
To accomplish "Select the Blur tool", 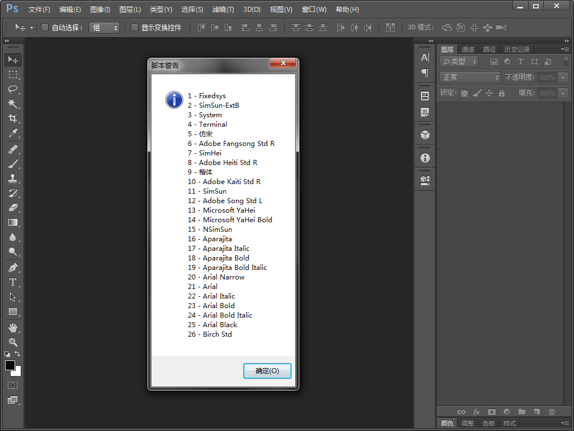I will click(x=13, y=237).
